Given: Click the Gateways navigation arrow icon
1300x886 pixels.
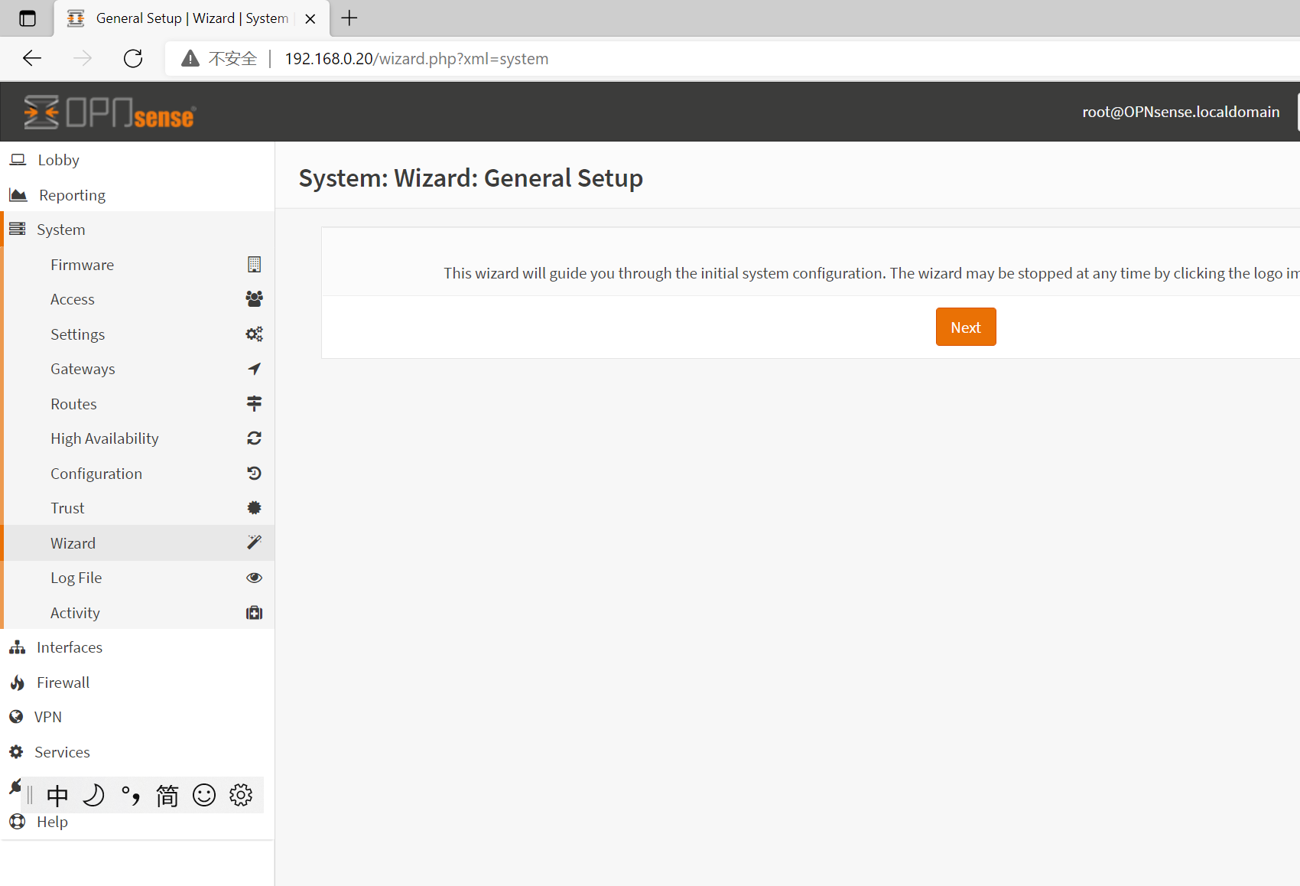Looking at the screenshot, I should [254, 368].
